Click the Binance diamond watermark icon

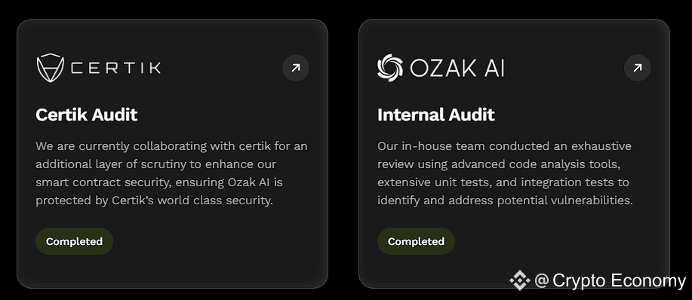pyautogui.click(x=520, y=280)
